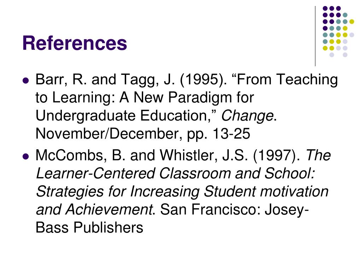This screenshot has width=362, height=271.
Task: Click the italic journal name 'Change'
Action: tap(247, 116)
